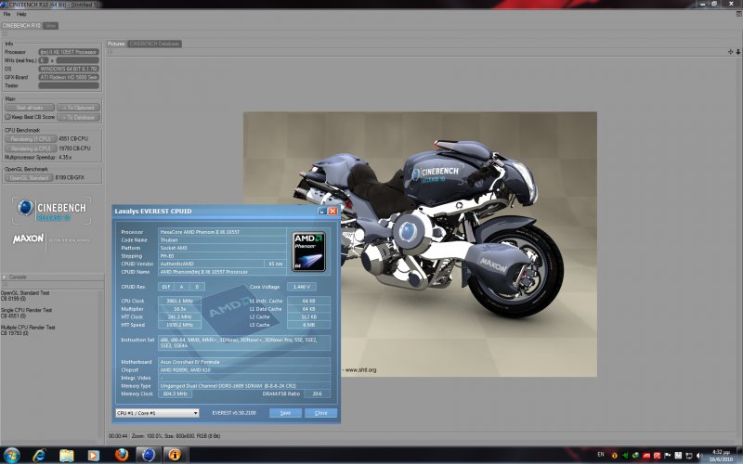Open the Windows Start menu

(x=11, y=455)
